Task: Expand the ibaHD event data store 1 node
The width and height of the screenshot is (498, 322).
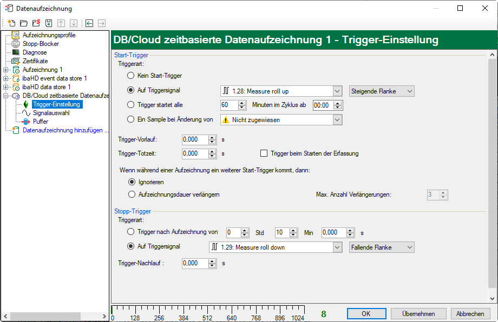Action: click(x=6, y=78)
